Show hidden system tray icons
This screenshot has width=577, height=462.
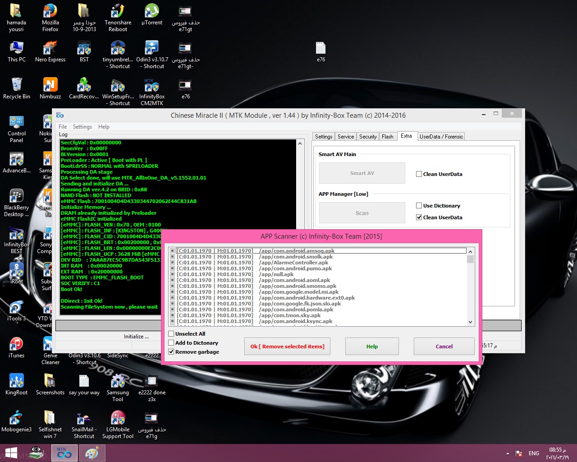tap(508, 453)
